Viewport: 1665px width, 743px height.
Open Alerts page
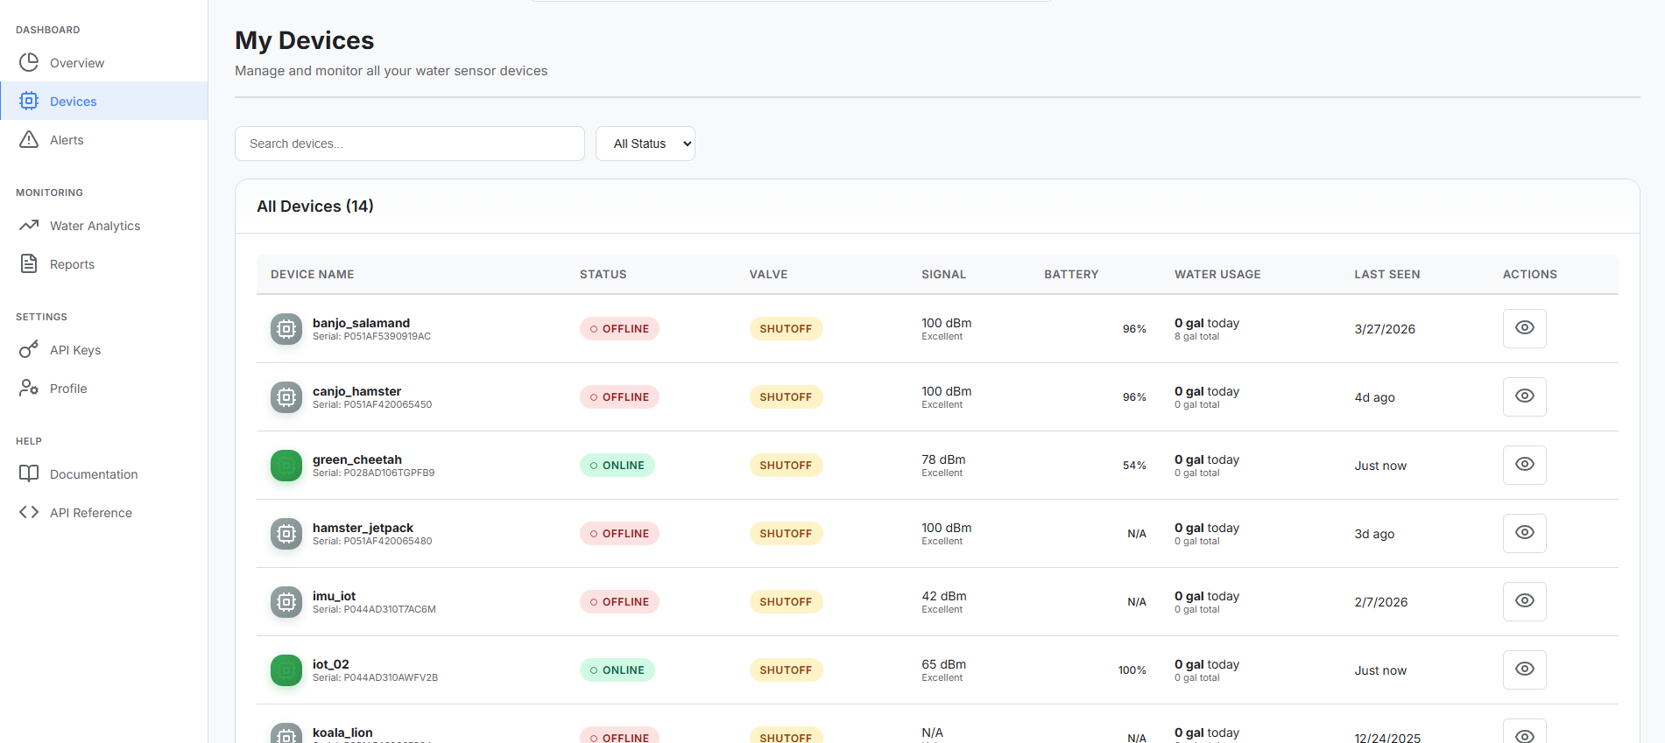pyautogui.click(x=104, y=140)
